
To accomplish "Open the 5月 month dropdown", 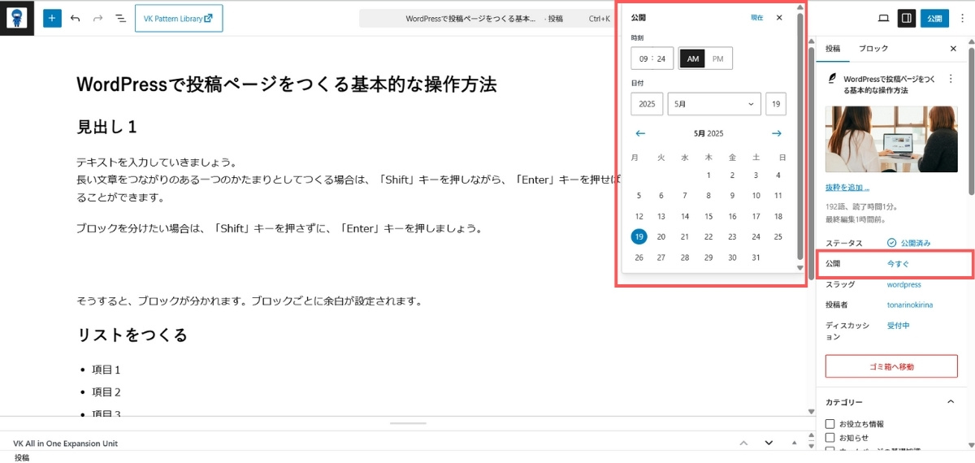I will pos(714,104).
